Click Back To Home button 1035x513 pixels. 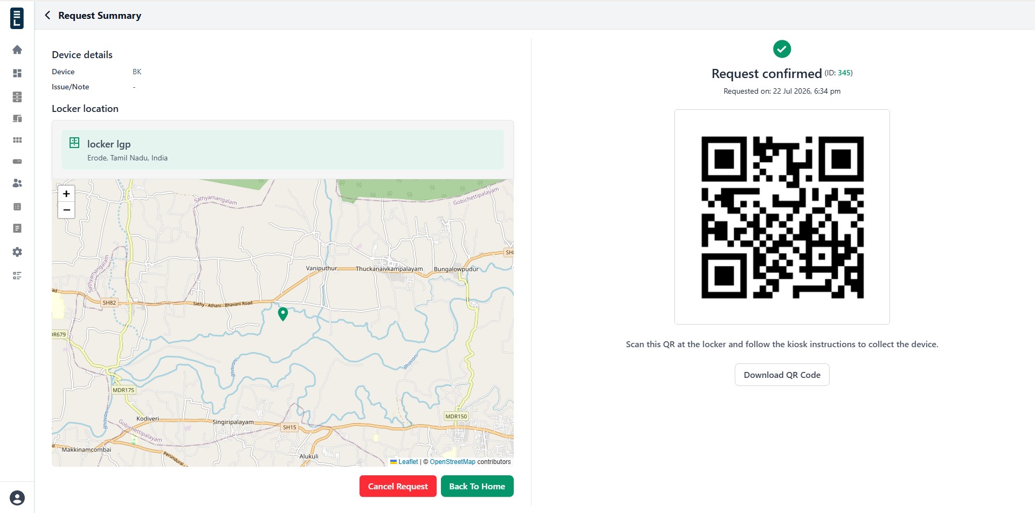point(477,486)
